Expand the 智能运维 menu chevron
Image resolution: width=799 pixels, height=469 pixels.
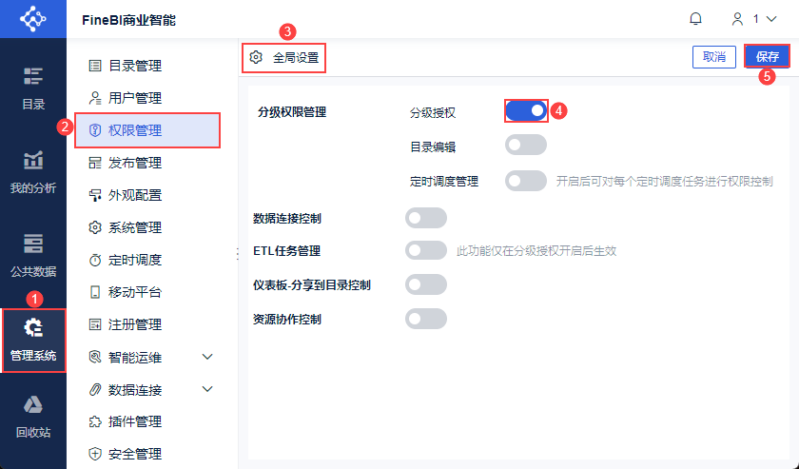click(x=208, y=357)
